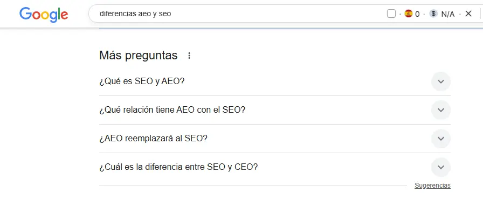Image resolution: width=483 pixels, height=199 pixels.
Task: Expand chevron for diferencia entre SEO y CEO
Action: pos(441,167)
